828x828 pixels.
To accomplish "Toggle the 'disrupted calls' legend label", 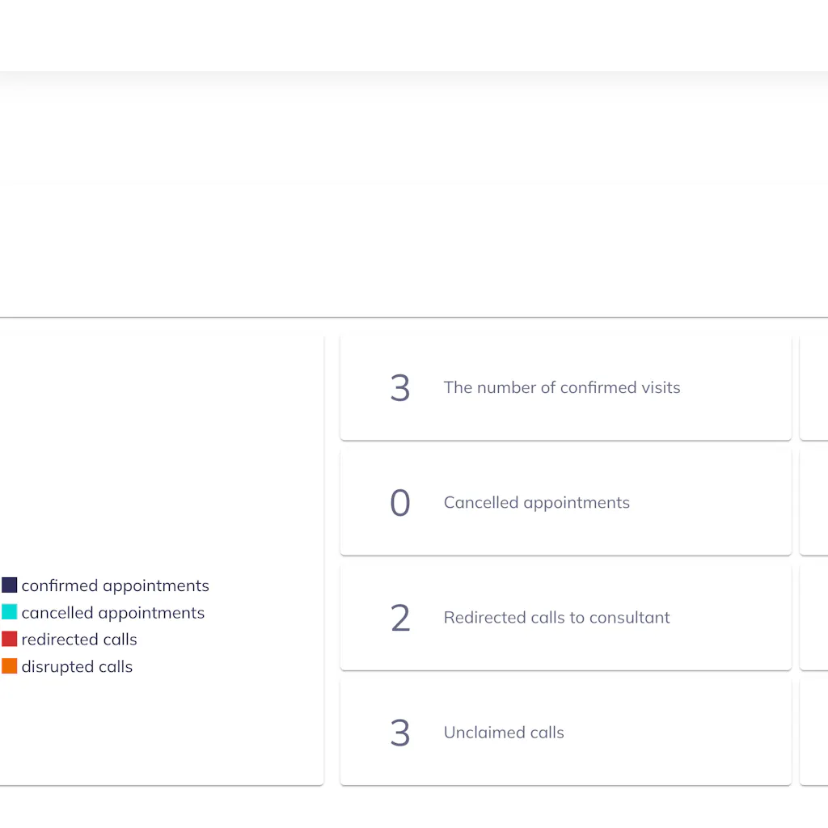I will (x=77, y=667).
